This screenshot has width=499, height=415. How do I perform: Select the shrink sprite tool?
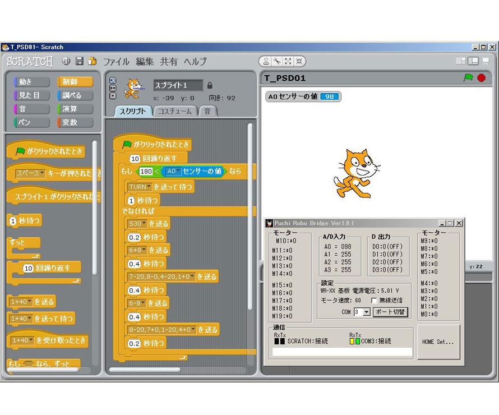click(299, 61)
